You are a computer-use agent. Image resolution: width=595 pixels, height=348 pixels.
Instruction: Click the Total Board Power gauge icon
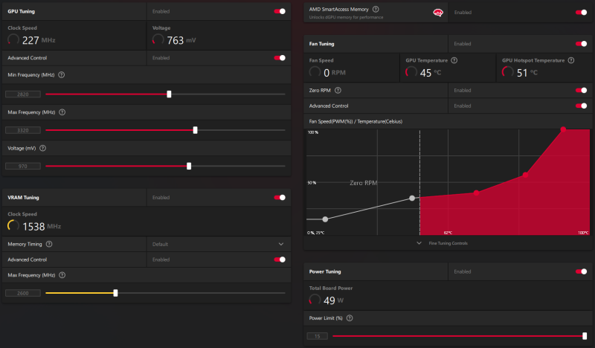pyautogui.click(x=315, y=300)
